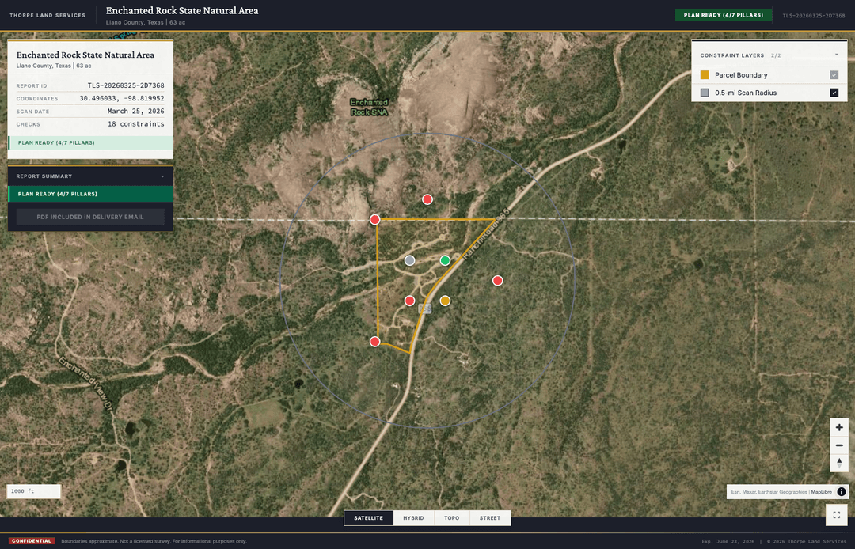
Task: Click the gray constraint marker west of the green one
Action: coord(410,259)
